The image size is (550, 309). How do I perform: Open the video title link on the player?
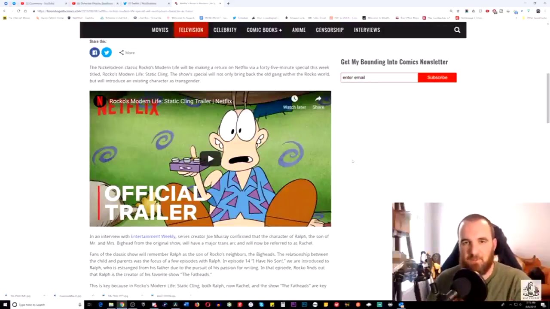tap(171, 101)
